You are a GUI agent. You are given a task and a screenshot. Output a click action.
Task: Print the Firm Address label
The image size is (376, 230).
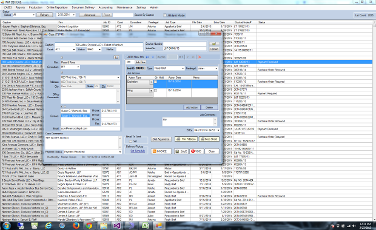pyautogui.click(x=186, y=139)
